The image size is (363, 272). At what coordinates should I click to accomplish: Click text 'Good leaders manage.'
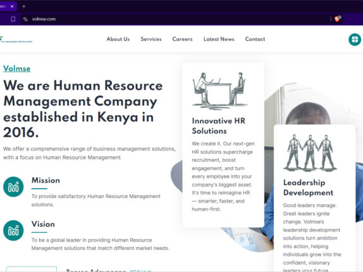click(x=310, y=206)
